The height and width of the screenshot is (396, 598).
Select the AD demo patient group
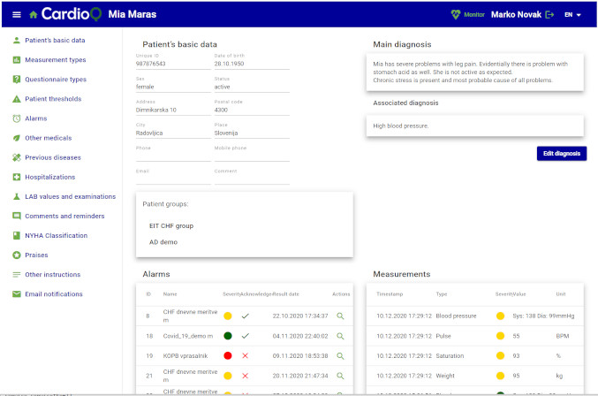pyautogui.click(x=163, y=242)
